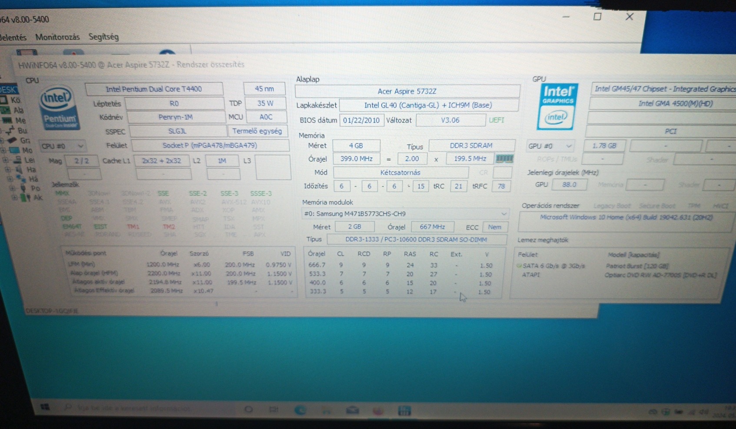The image size is (736, 429).
Task: Click the motherboard icon beside Ala in tree
Action: pos(6,110)
